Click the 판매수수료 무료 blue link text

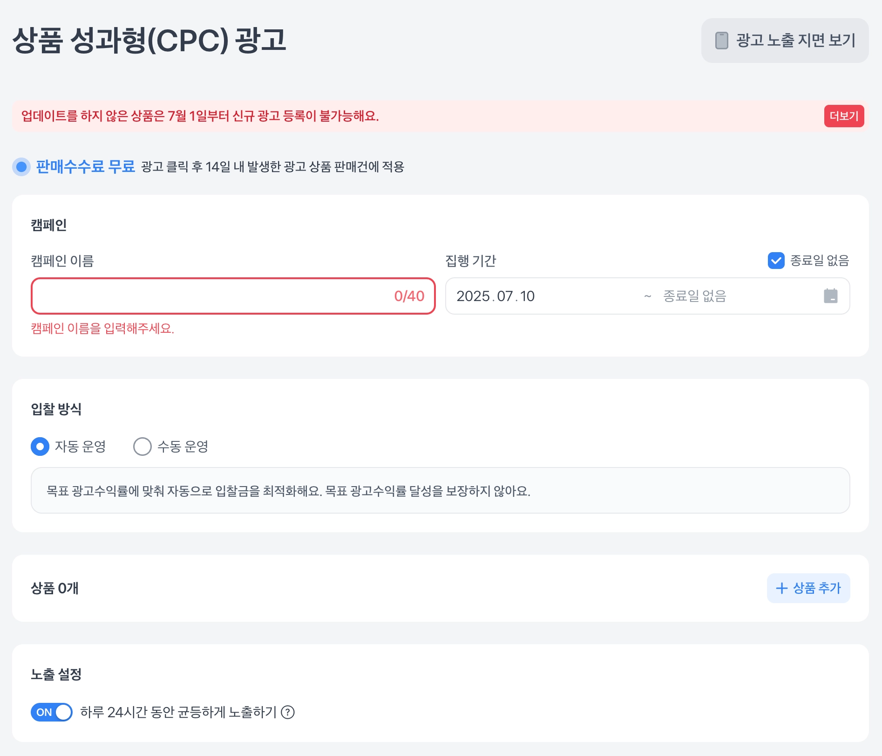pos(86,167)
